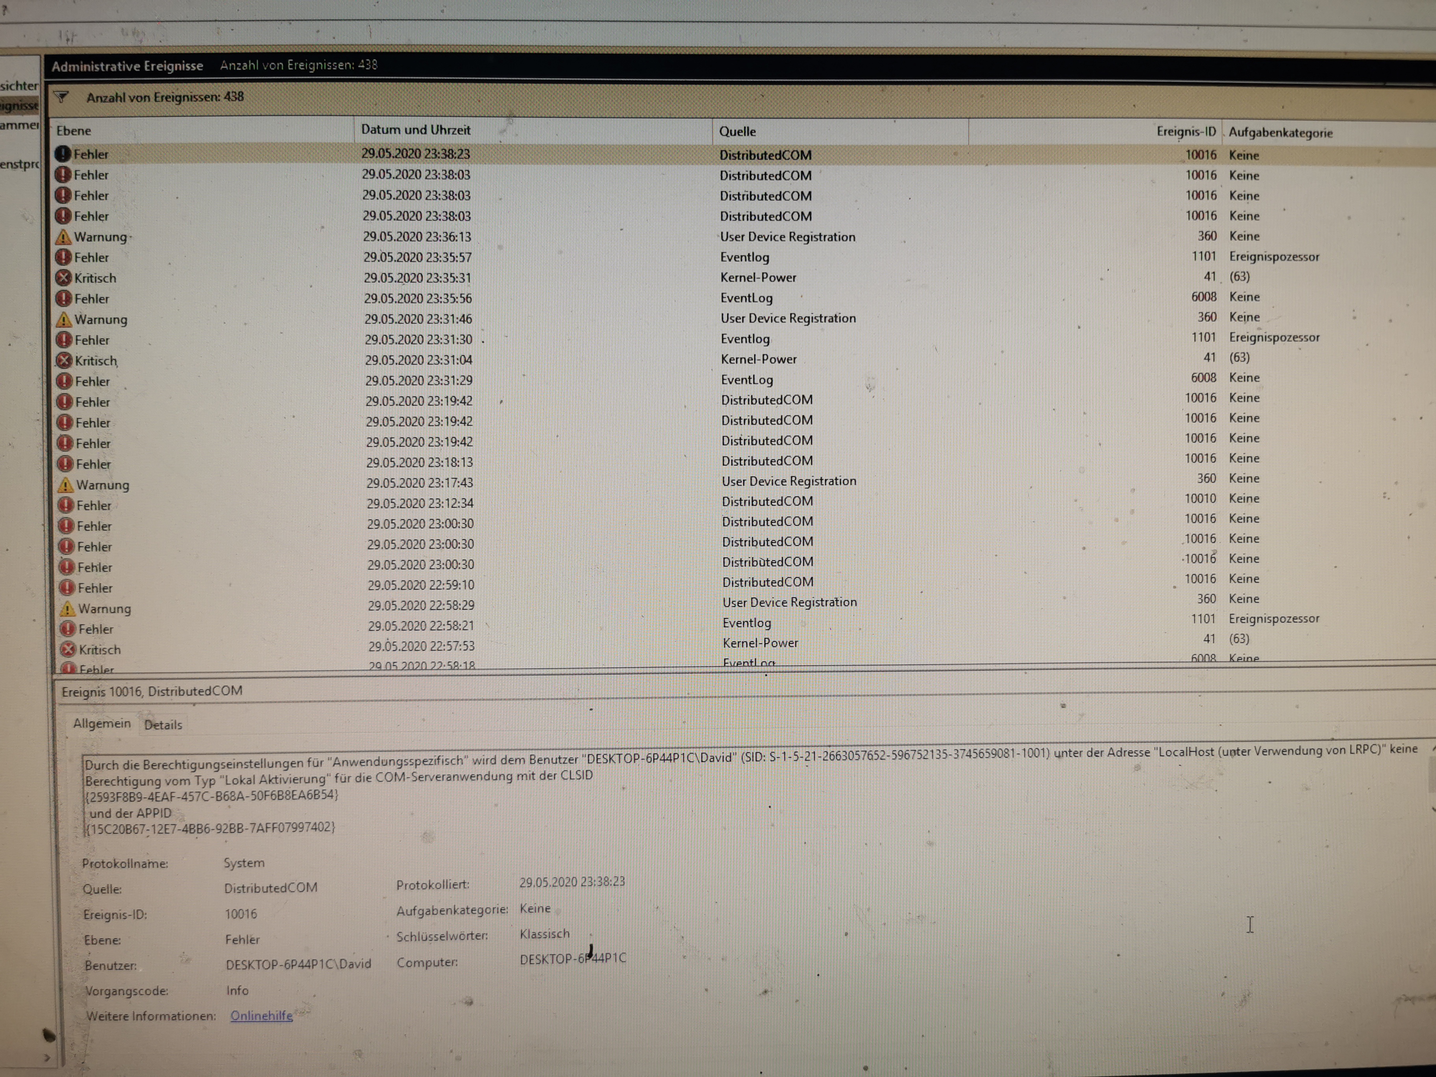Image resolution: width=1436 pixels, height=1077 pixels.
Task: Click warning icon at 23:17:43 event
Action: pyautogui.click(x=65, y=485)
